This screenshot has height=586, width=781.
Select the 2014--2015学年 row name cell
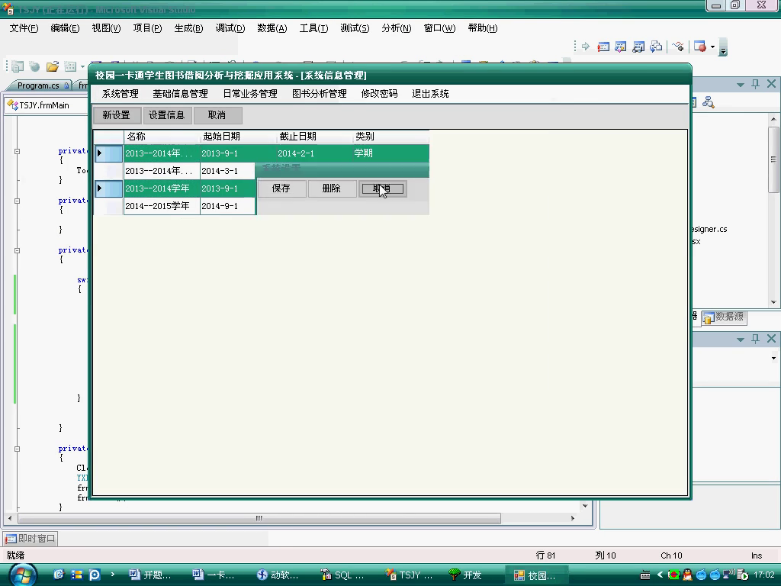pos(162,206)
